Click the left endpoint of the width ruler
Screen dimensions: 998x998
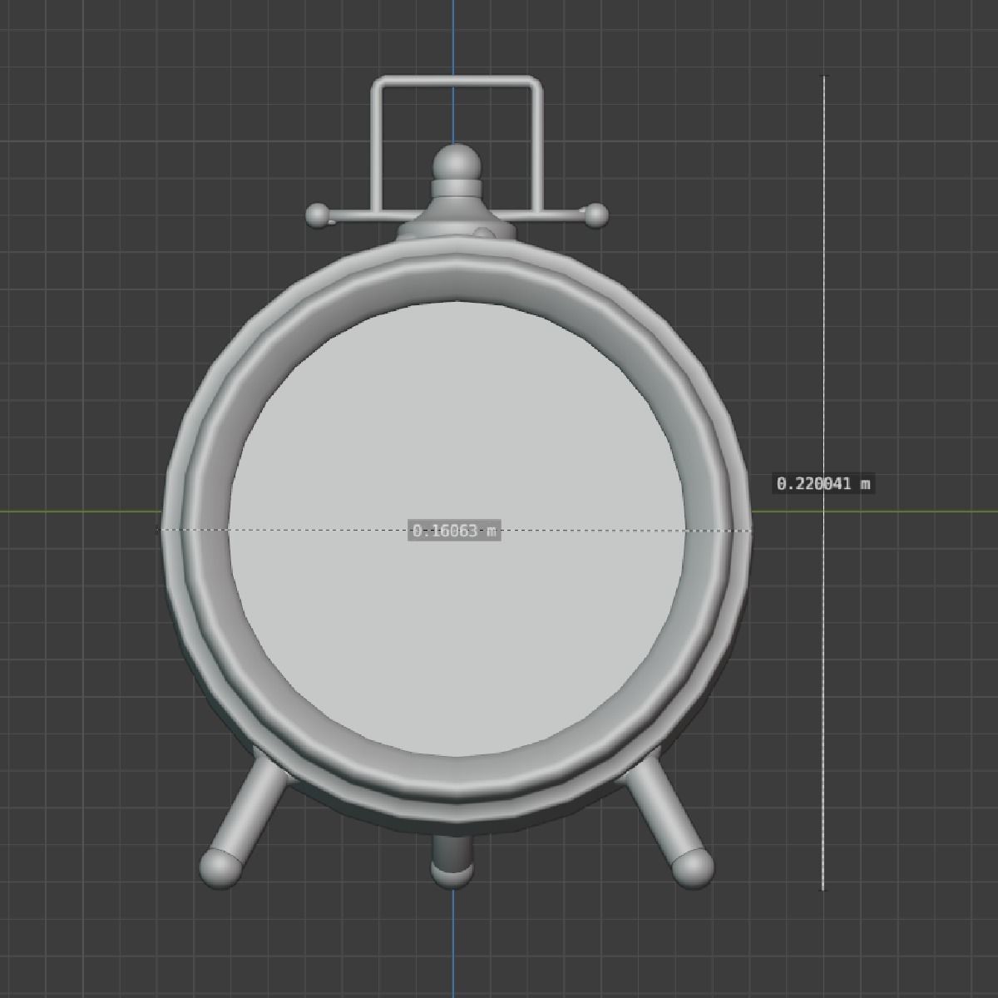tap(161, 530)
